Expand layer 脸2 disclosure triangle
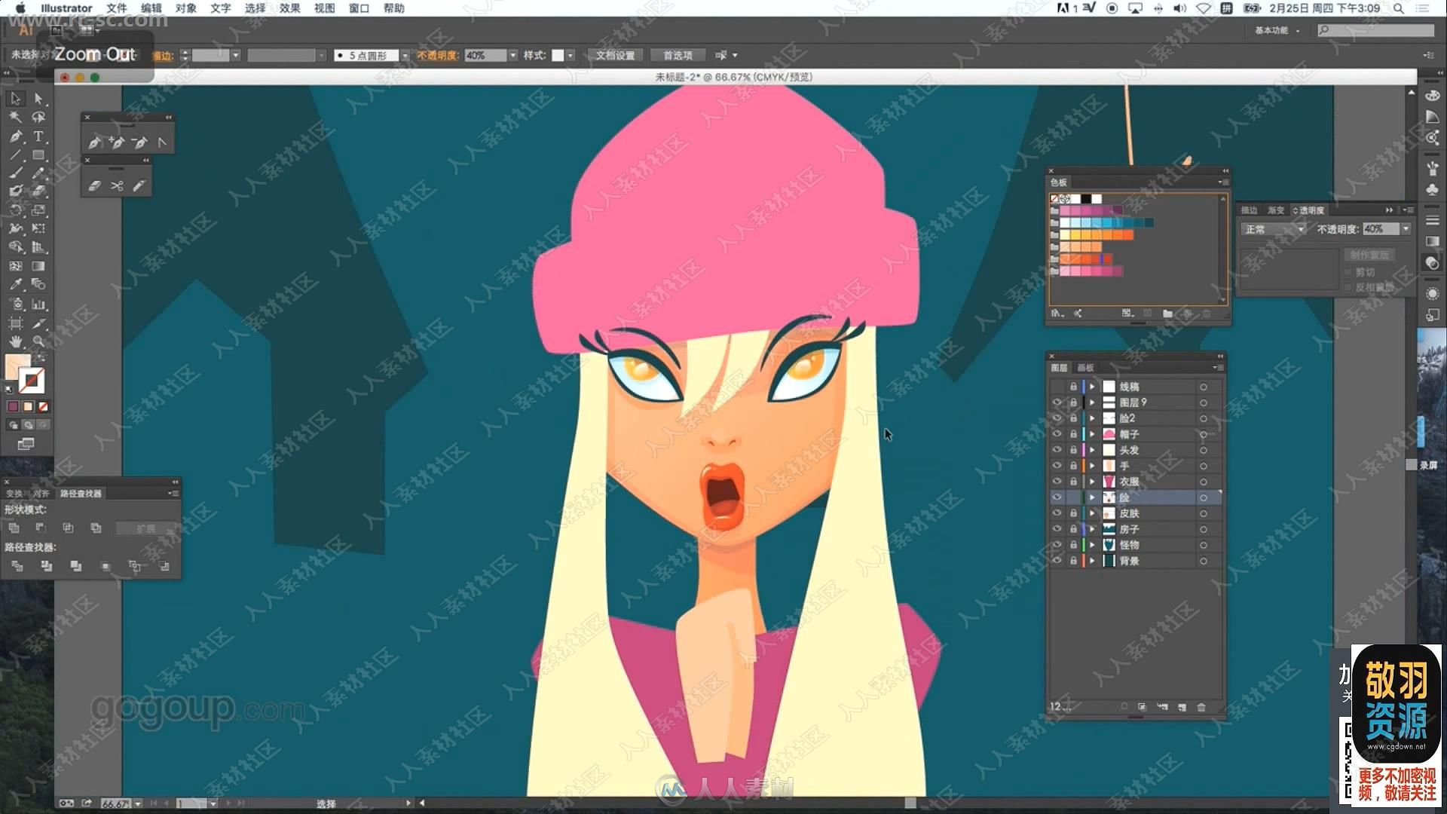1447x814 pixels. [1092, 418]
